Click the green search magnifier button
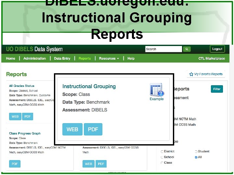The width and height of the screenshot is (234, 175). tap(187, 49)
